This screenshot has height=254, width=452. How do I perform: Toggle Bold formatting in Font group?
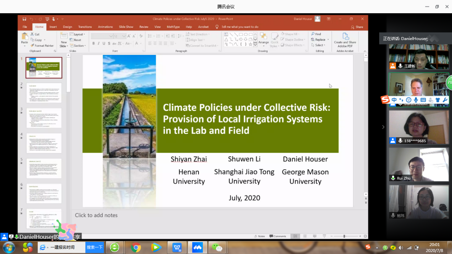pos(94,43)
